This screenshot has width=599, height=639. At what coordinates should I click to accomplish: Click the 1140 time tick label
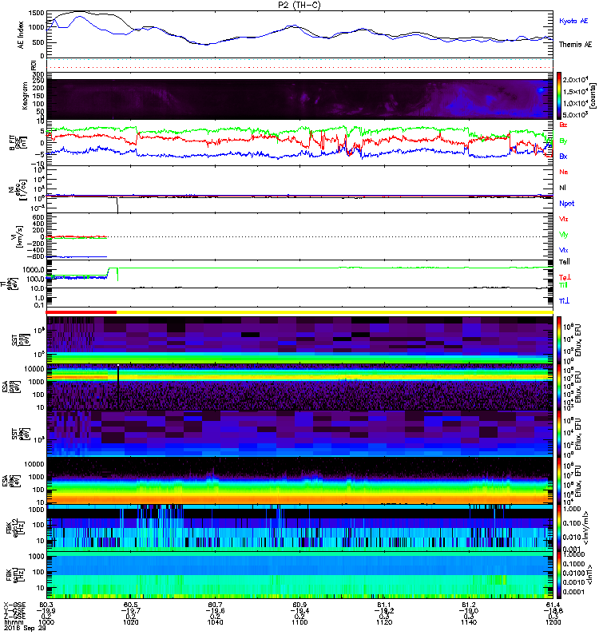[x=469, y=622]
